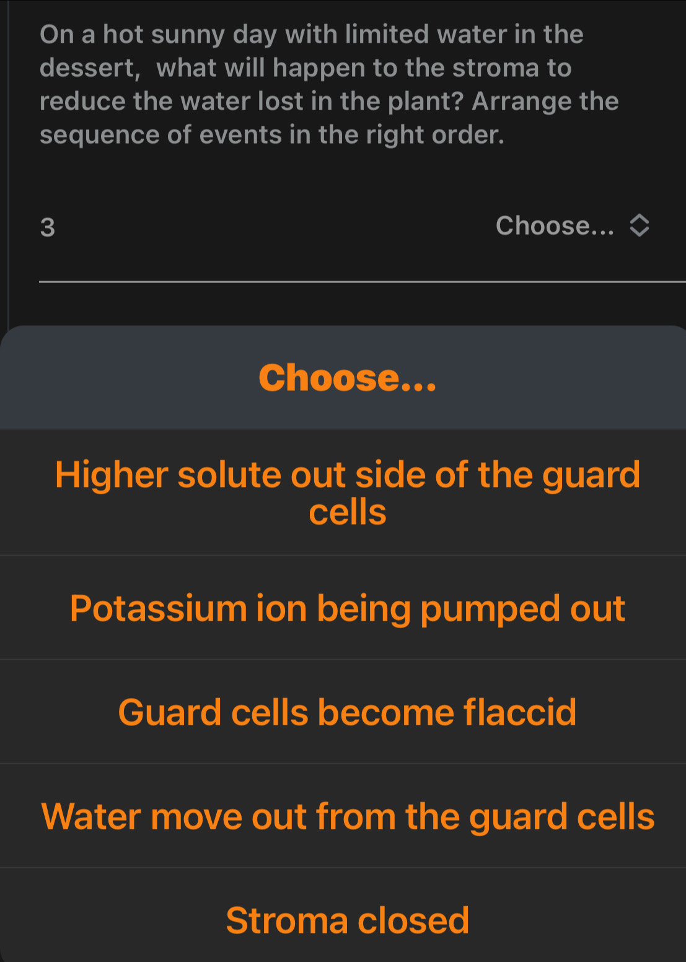Click the divider below 'Potassium ion being pumped out'
The height and width of the screenshot is (962, 686).
tap(343, 658)
